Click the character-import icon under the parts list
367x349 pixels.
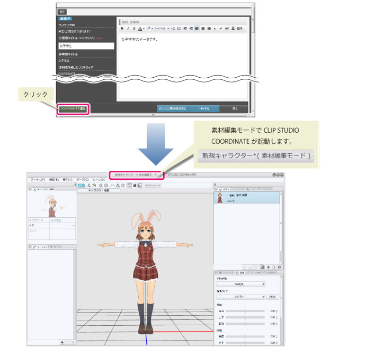[x=262, y=267]
